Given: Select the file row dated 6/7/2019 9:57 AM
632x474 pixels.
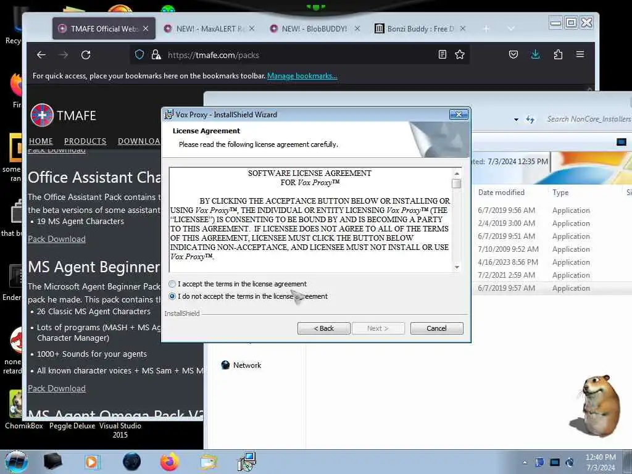Looking at the screenshot, I should pyautogui.click(x=552, y=288).
